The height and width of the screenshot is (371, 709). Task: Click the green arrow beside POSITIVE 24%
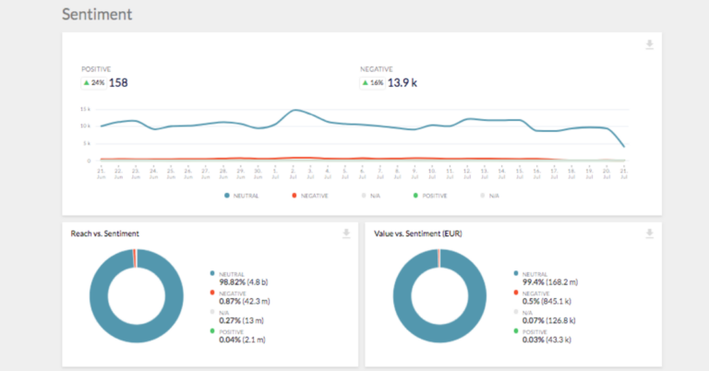point(87,83)
